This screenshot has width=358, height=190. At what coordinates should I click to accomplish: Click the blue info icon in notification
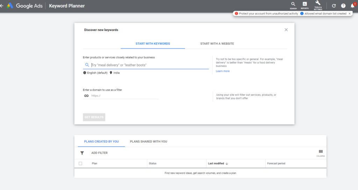click(302, 14)
